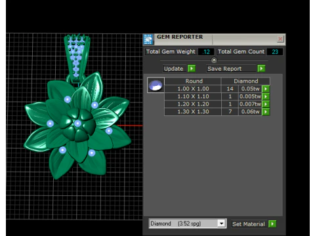
Task: Click the green arrow for 1.00 X 1.00 row
Action: point(266,89)
